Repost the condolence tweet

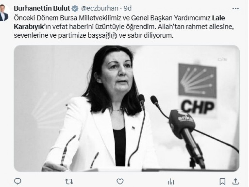[x=69, y=181]
